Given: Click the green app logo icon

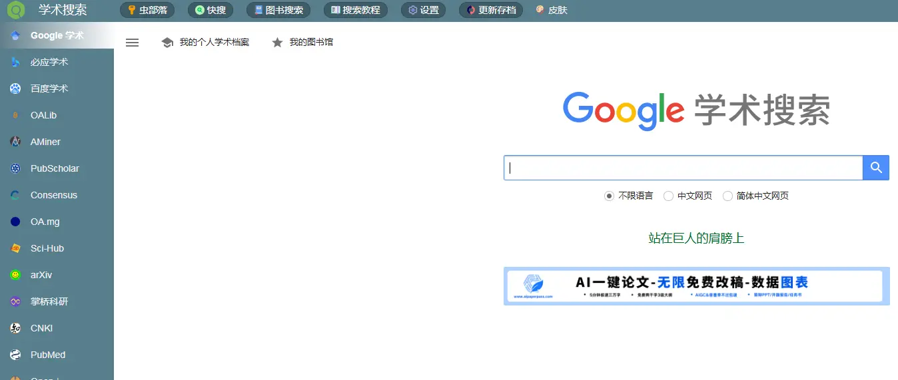Looking at the screenshot, I should [x=15, y=10].
